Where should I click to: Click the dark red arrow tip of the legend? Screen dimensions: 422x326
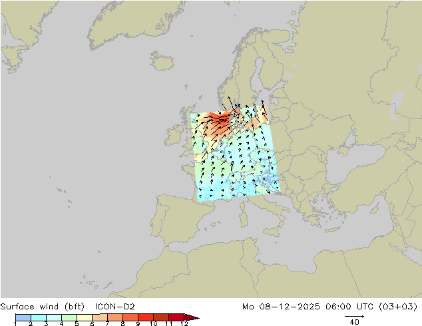(x=192, y=317)
